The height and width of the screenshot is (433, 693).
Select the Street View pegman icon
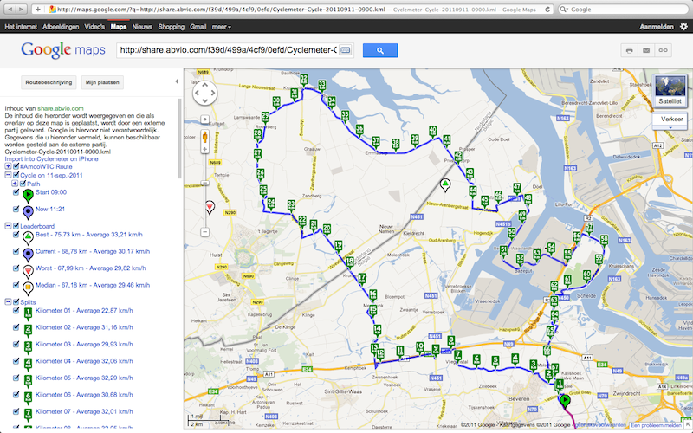205,137
